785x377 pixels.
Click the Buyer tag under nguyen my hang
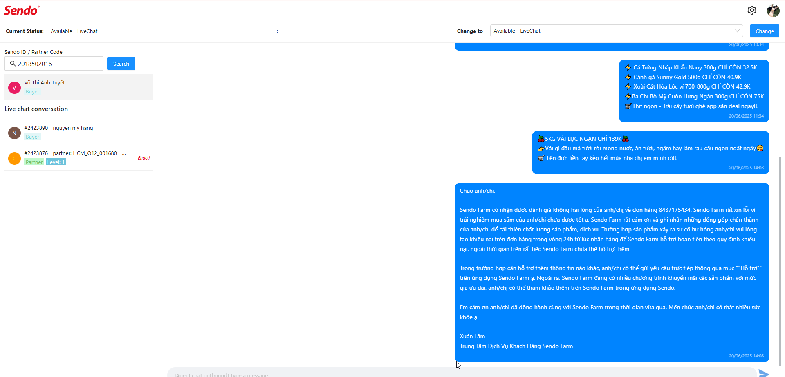(33, 137)
